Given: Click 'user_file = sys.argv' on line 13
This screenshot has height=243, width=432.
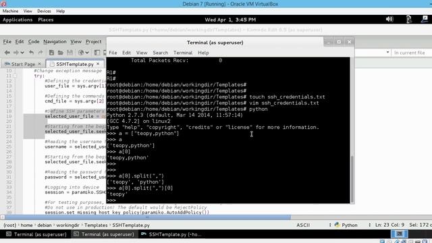Looking at the screenshot, I should click(x=75, y=86).
